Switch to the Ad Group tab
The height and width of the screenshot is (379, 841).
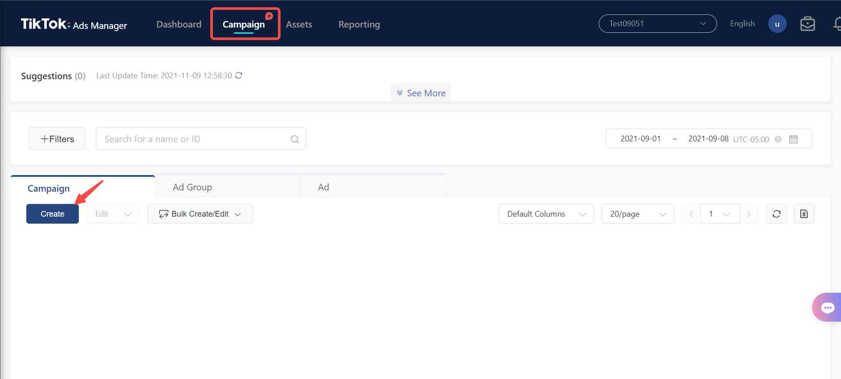[x=228, y=187]
